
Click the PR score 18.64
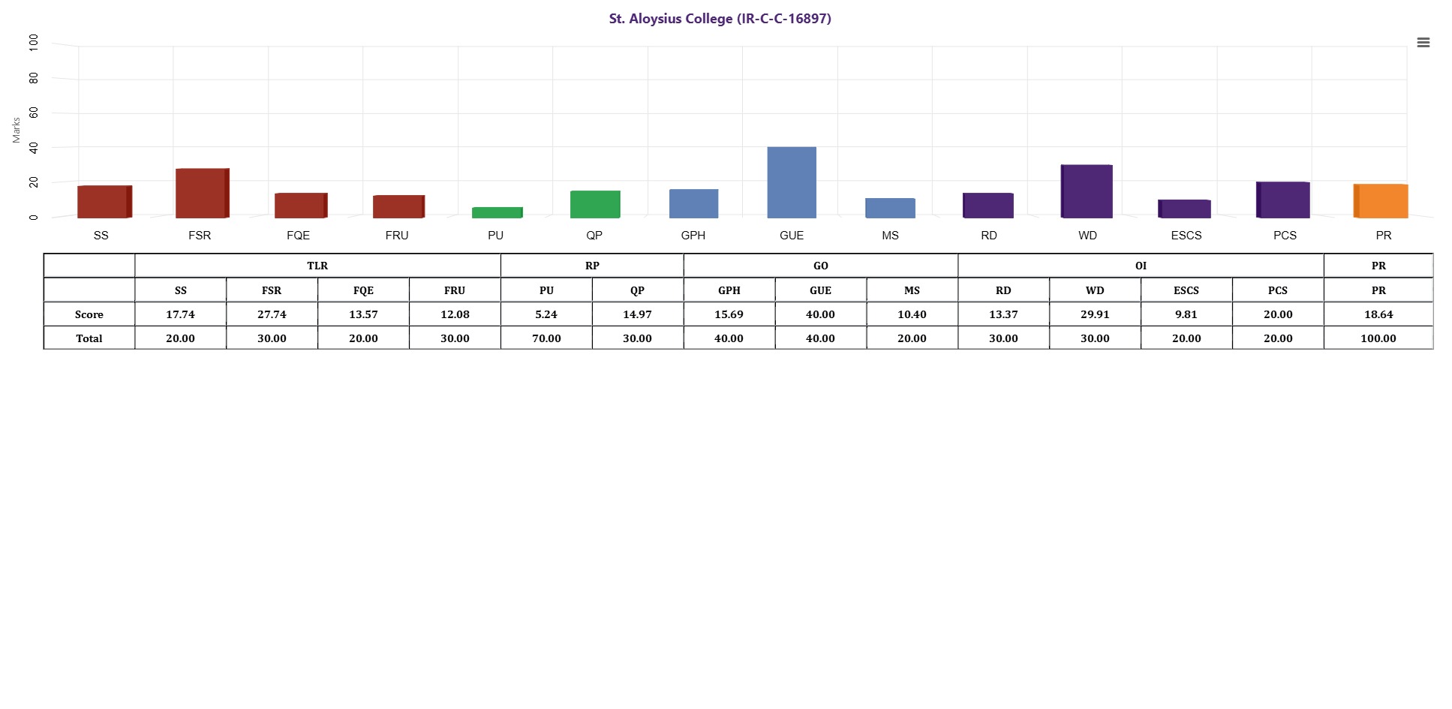[x=1378, y=314]
